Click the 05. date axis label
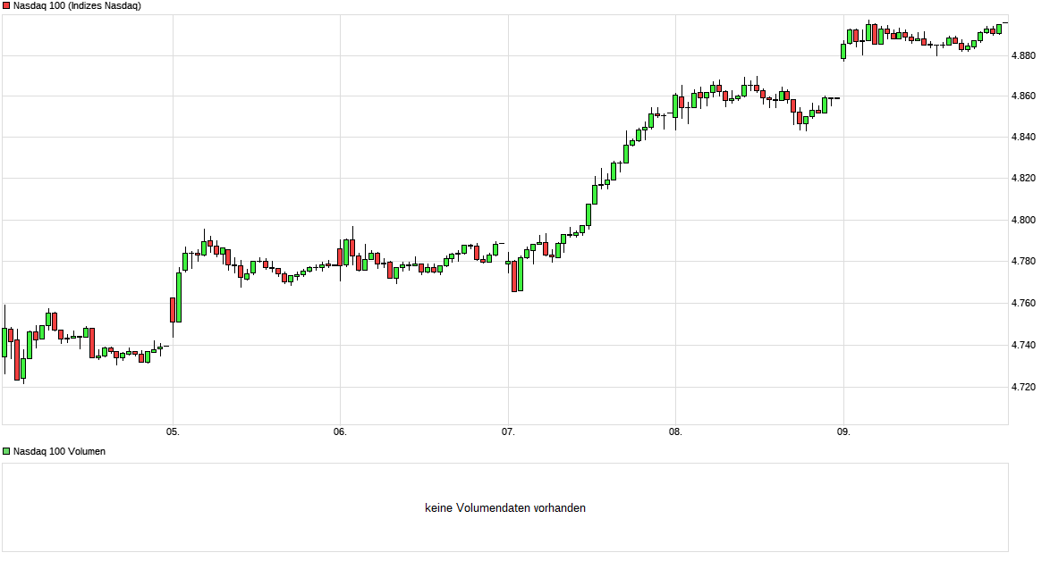Screen dimensions: 1050x561 tap(173, 432)
